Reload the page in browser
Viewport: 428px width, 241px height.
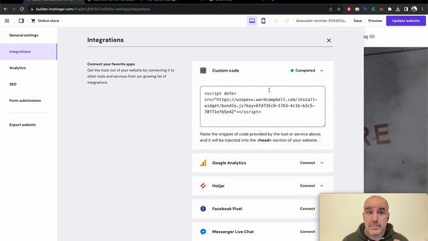(22, 9)
